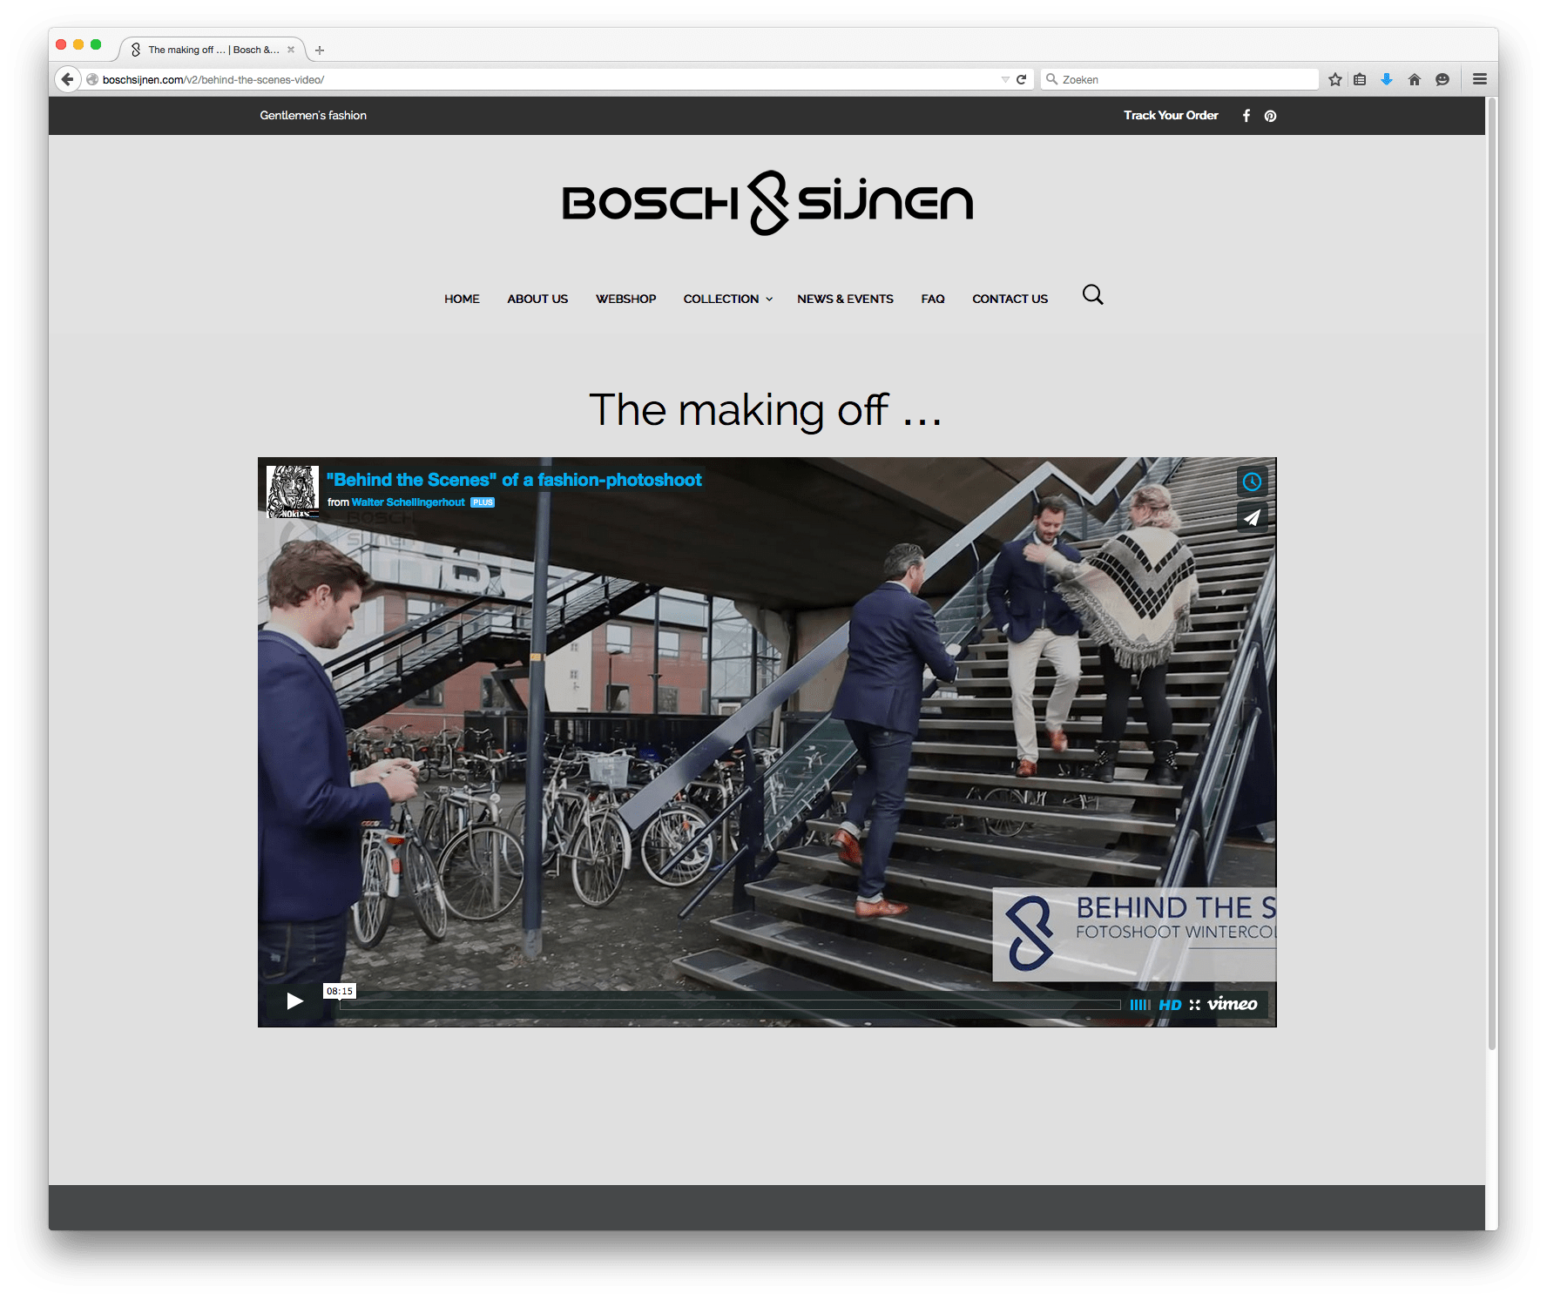
Task: Click the uploader avatar thumbnail
Action: 293,491
